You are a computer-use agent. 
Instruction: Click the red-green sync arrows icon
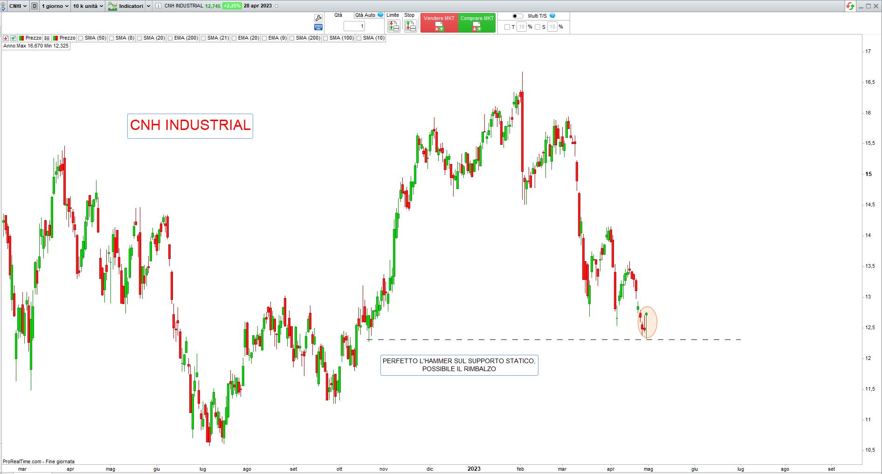[850, 6]
